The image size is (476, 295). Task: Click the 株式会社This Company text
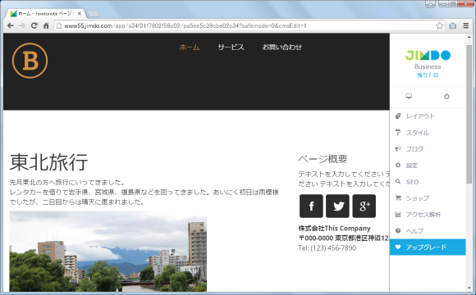tap(334, 229)
